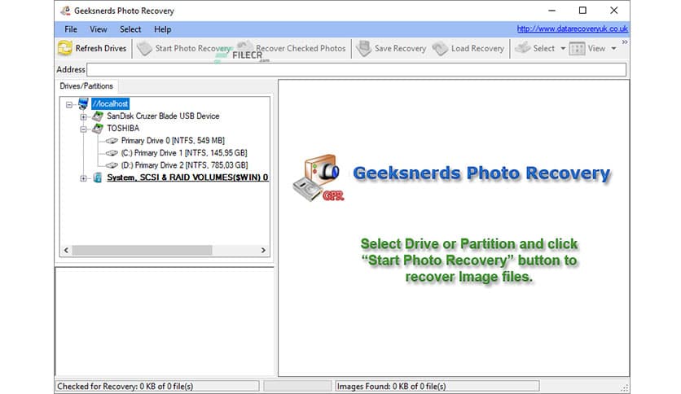This screenshot has height=394, width=681.
Task: Show more toolbar items via overflow chevron
Action: point(625,42)
